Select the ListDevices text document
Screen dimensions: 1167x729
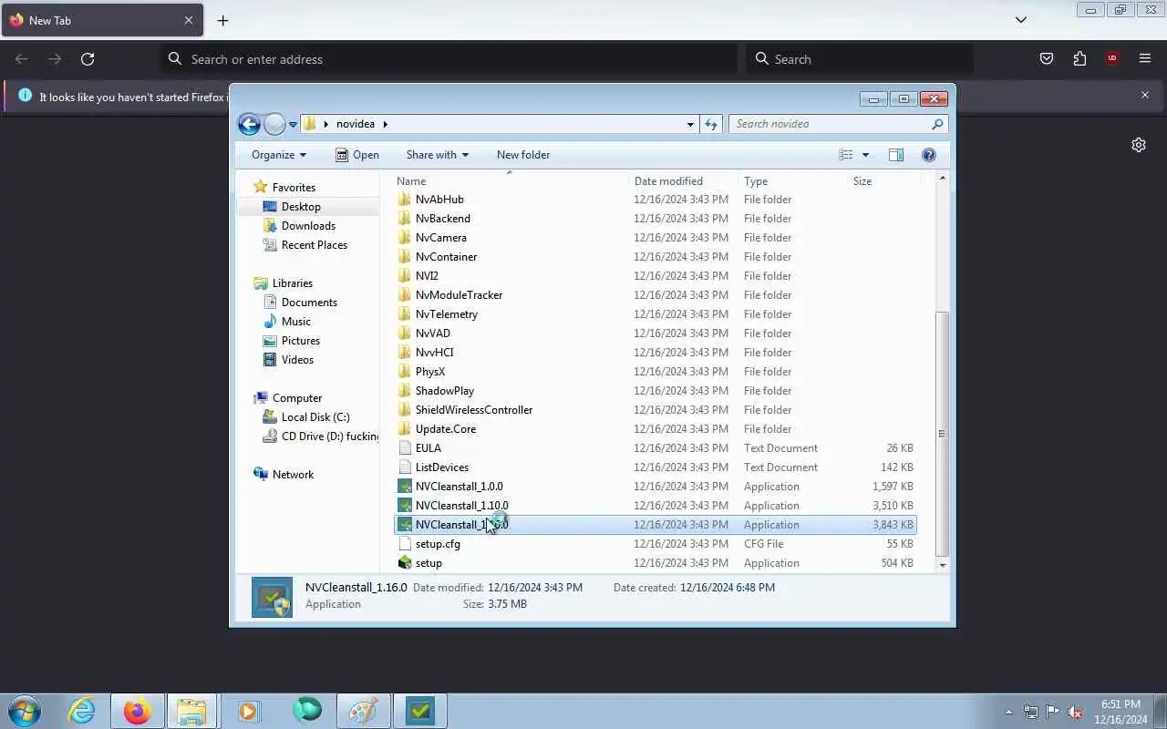[x=441, y=467]
